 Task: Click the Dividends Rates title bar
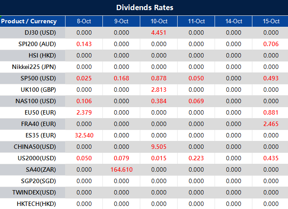pyautogui.click(x=144, y=7)
